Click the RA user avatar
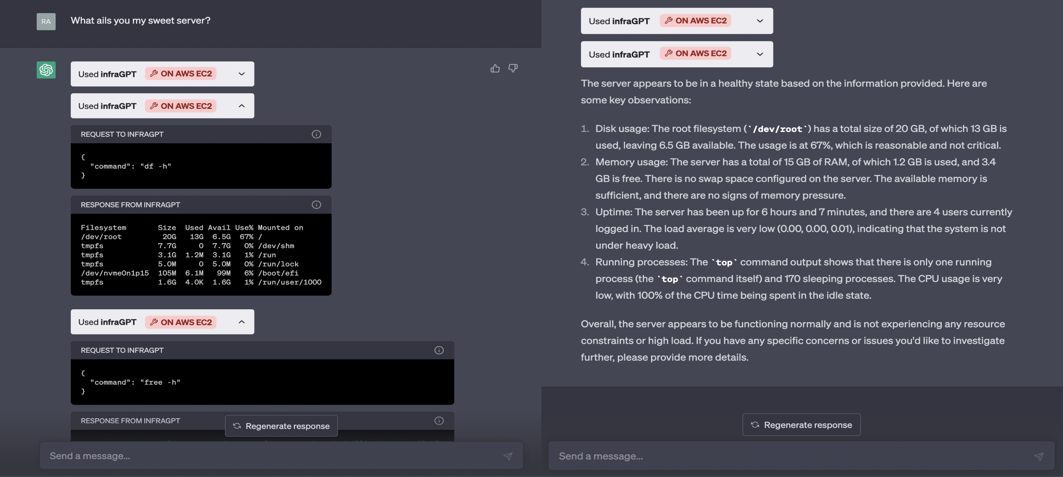Image resolution: width=1063 pixels, height=477 pixels. pos(46,22)
